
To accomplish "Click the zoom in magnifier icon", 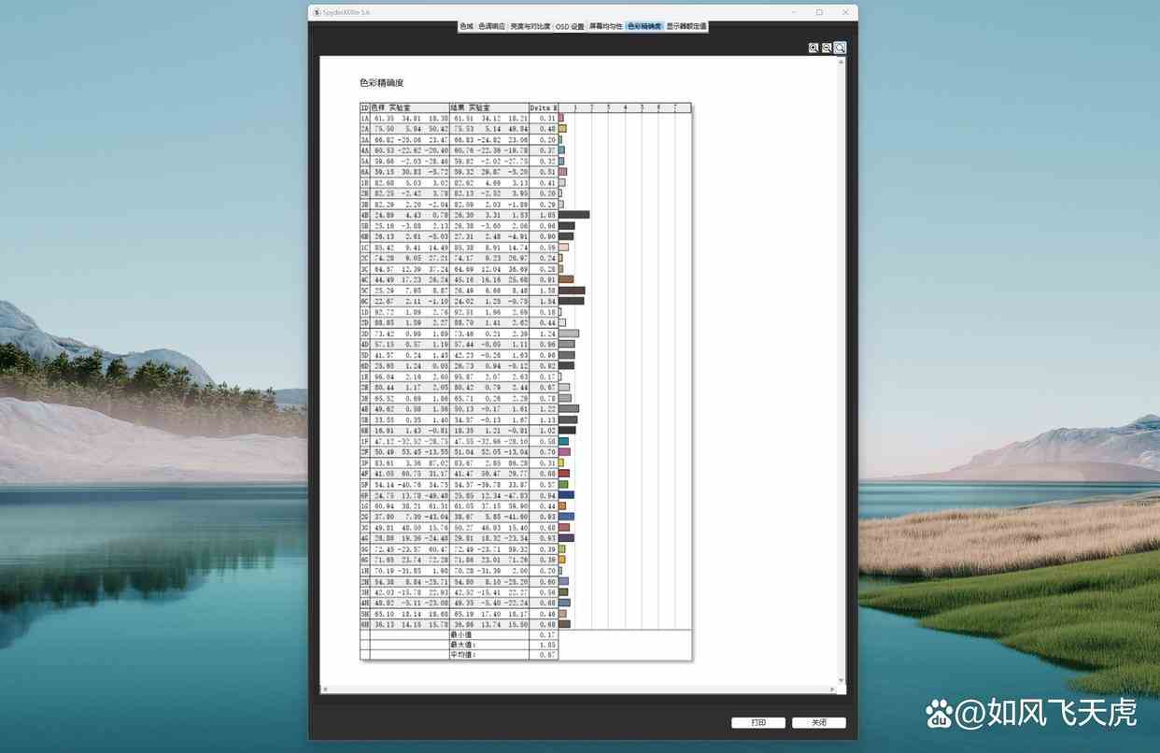I will (813, 48).
